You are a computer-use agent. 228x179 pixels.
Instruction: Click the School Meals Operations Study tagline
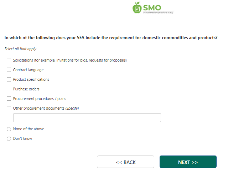coord(158,12)
